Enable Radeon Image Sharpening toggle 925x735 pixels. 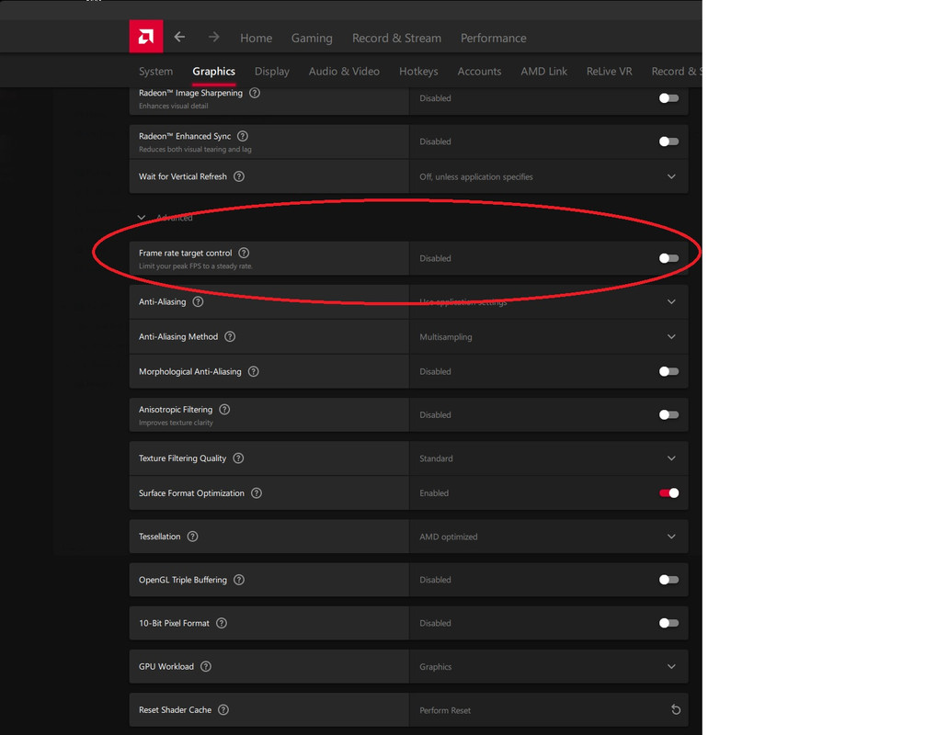[669, 97]
